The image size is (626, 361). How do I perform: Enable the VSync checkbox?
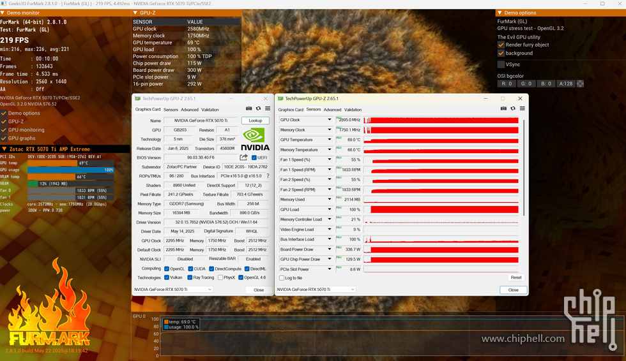pyautogui.click(x=501, y=64)
